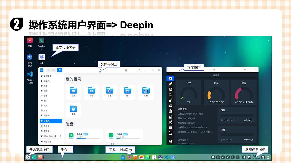
Task: Toggle the blue view-mode button in file manager
Action: pos(60,70)
